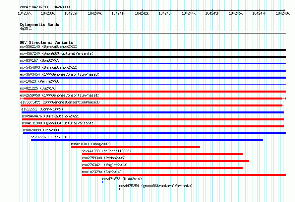Click the nsv471873 (Kidd2010) label
The width and height of the screenshot is (295, 202).
[122, 179]
